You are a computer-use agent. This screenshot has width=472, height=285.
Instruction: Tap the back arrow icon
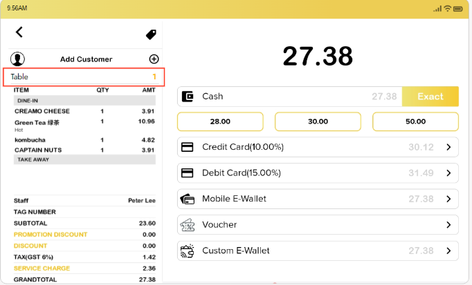pos(19,32)
